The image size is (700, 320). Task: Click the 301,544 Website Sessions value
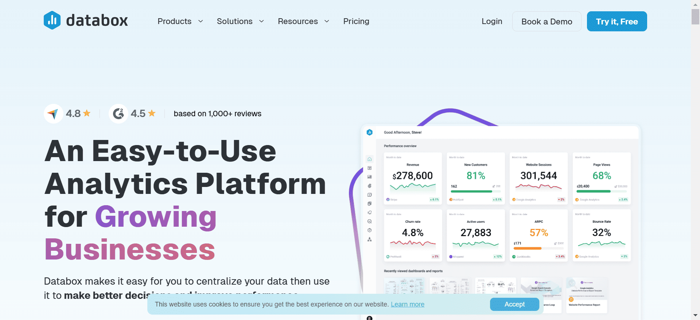pyautogui.click(x=538, y=176)
